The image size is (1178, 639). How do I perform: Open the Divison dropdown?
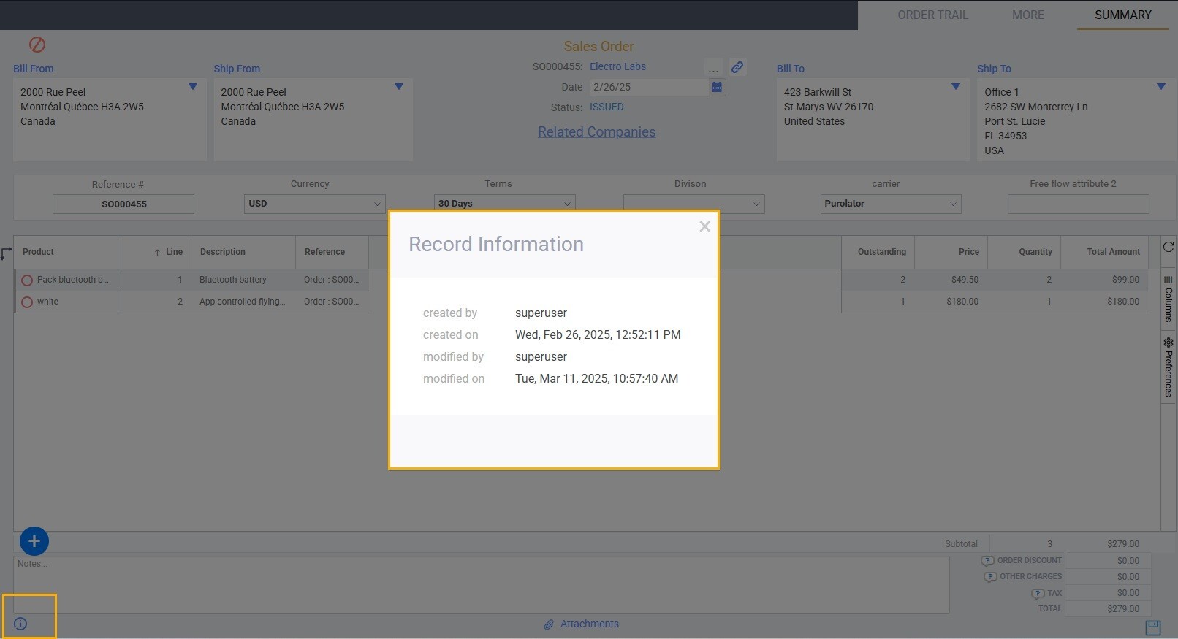(x=693, y=204)
